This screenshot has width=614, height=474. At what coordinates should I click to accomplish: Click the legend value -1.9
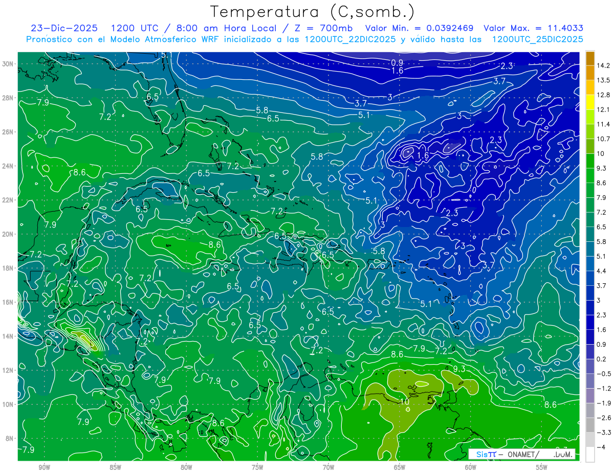coord(604,403)
